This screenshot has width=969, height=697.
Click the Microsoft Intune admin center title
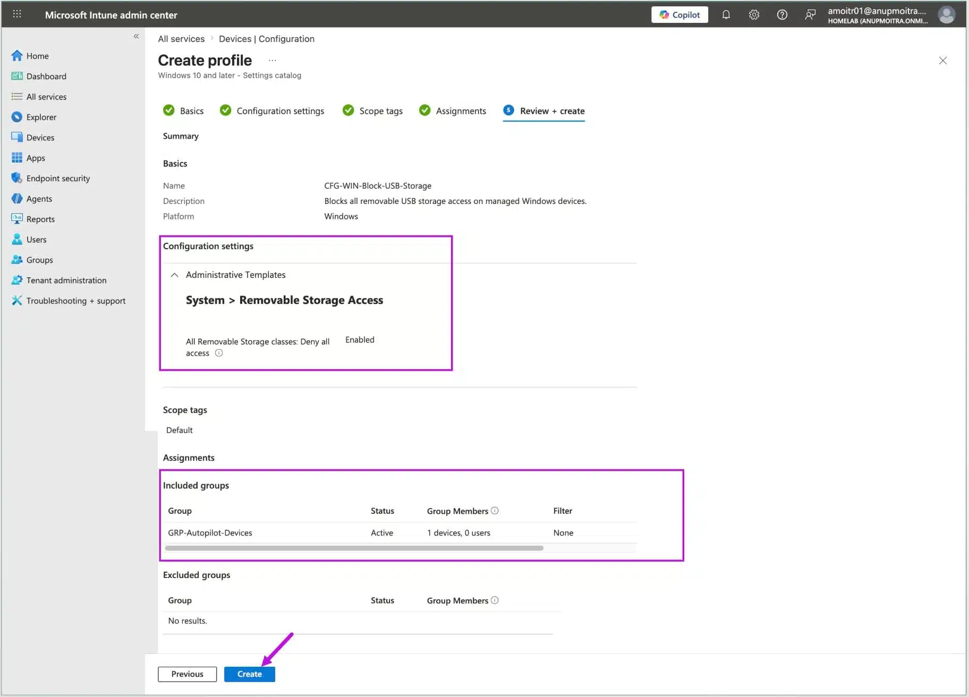pyautogui.click(x=111, y=15)
